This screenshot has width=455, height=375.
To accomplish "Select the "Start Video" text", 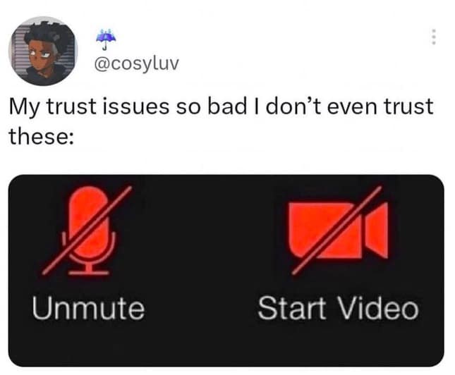I will tap(338, 308).
